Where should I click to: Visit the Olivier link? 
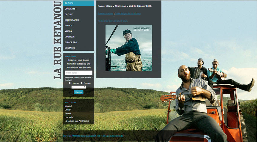pos(68,110)
